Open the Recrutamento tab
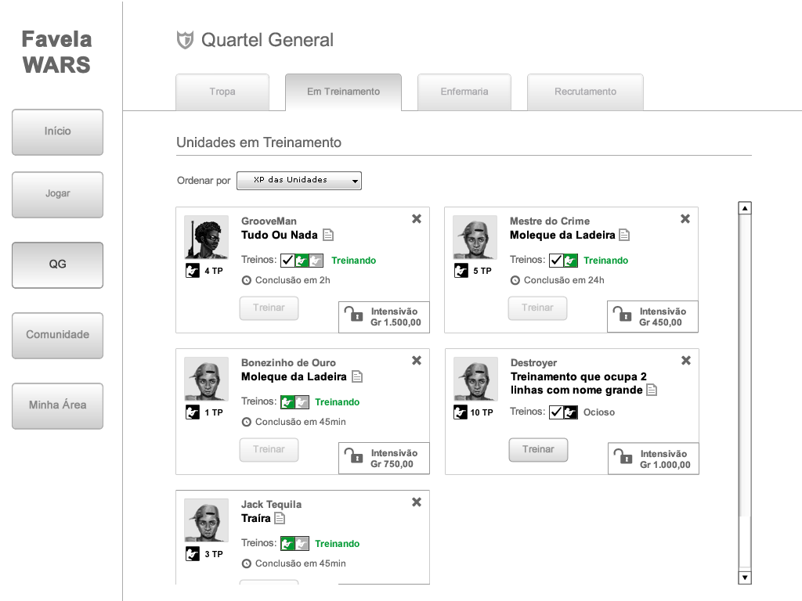The width and height of the screenshot is (802, 601). pyautogui.click(x=585, y=92)
